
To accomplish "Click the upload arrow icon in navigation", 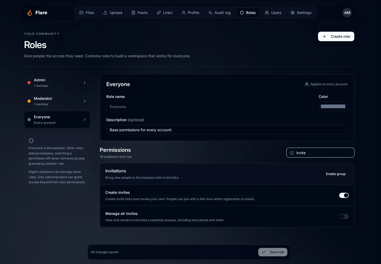I will [x=105, y=13].
